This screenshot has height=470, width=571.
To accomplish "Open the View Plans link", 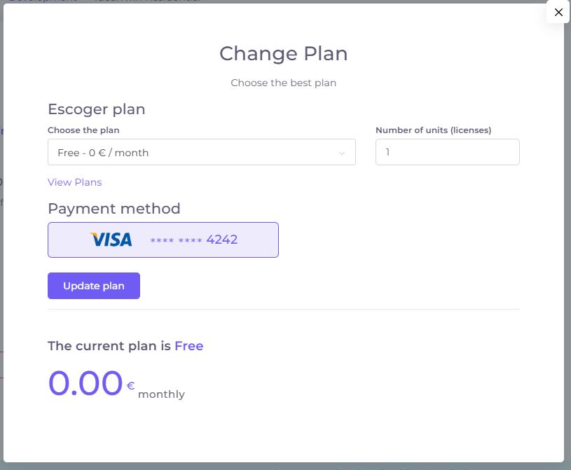I will coord(74,182).
